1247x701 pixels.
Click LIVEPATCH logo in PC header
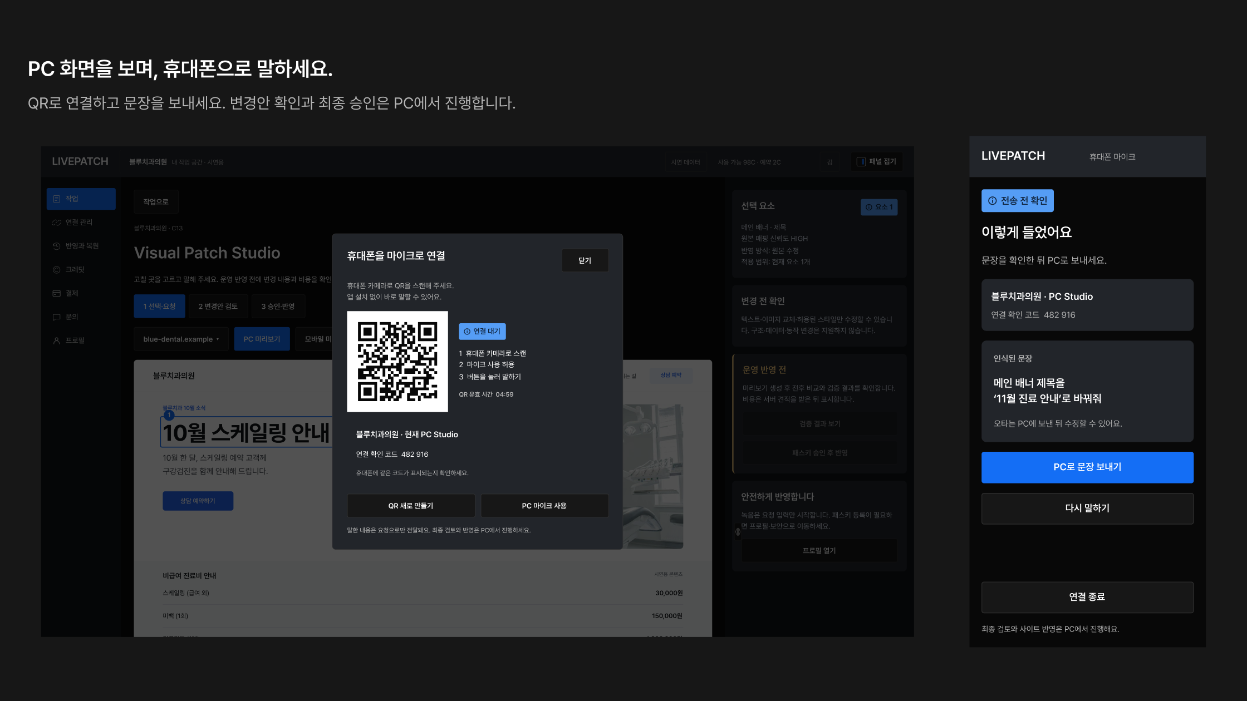(80, 162)
